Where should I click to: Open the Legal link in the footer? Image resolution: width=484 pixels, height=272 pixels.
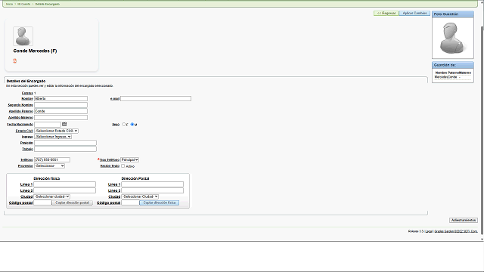pyautogui.click(x=429, y=231)
